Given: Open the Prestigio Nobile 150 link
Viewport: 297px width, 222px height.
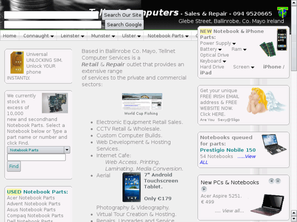Looking at the screenshot, I should pyautogui.click(x=228, y=150).
